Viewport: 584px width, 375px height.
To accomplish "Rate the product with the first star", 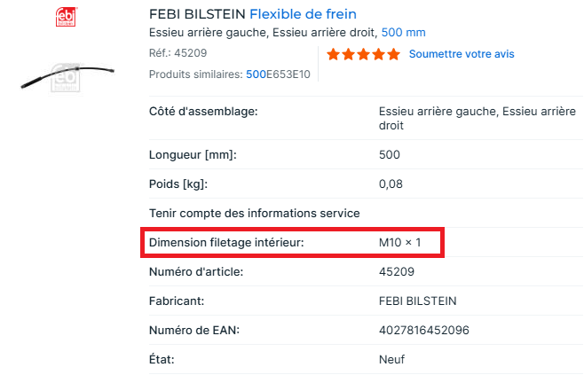I will click(334, 55).
